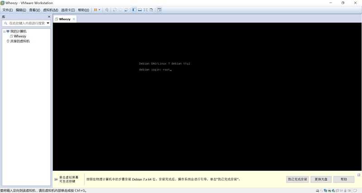Select the Wheezy VM in library

pyautogui.click(x=20, y=36)
